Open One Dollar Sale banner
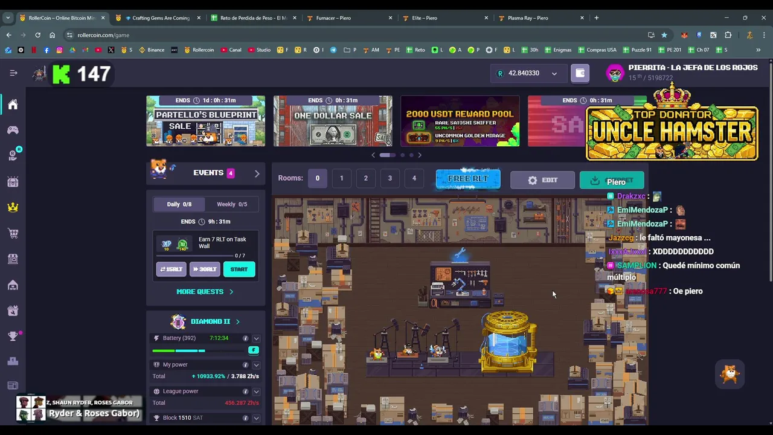 333,121
